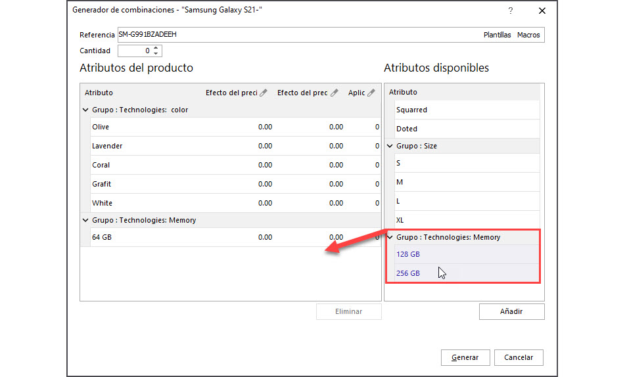
Task: Click the Atributo header in available attributes
Action: point(403,92)
